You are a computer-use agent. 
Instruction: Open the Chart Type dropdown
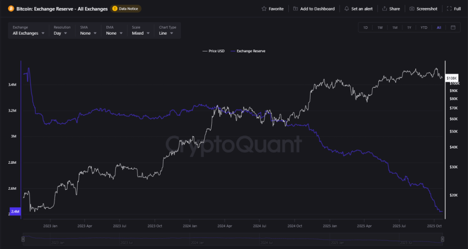[x=166, y=33]
